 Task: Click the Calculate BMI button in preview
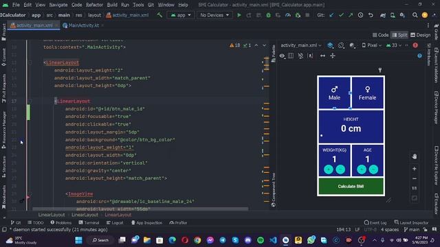pyautogui.click(x=351, y=186)
